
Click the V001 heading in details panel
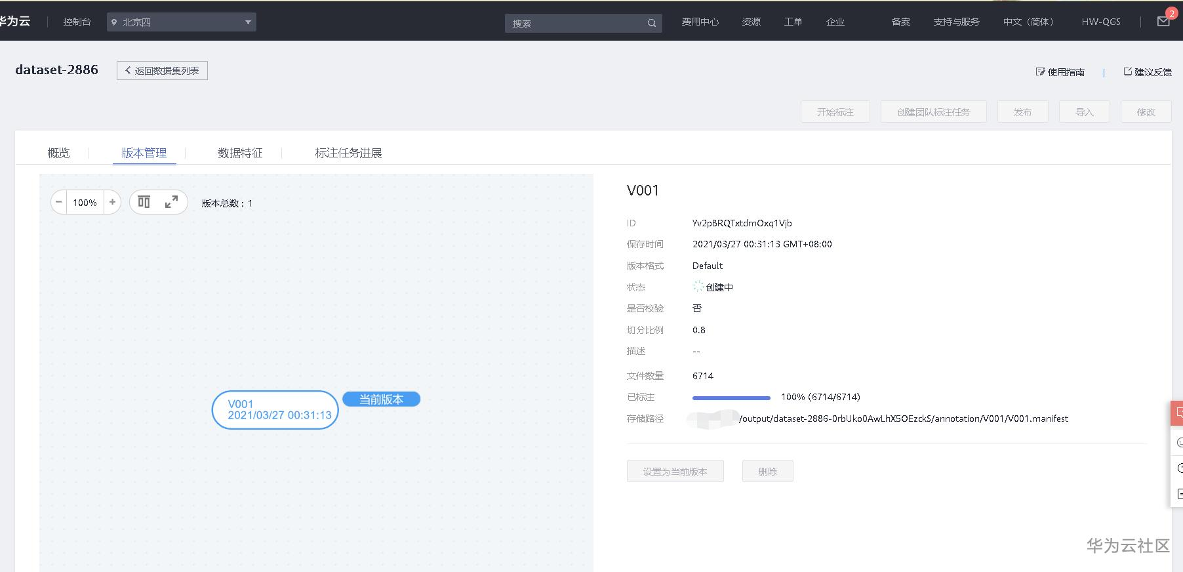643,190
